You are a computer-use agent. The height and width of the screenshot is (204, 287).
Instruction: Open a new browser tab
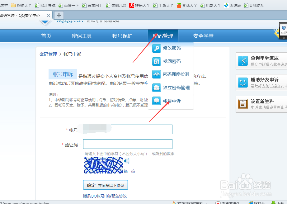coord(59,15)
